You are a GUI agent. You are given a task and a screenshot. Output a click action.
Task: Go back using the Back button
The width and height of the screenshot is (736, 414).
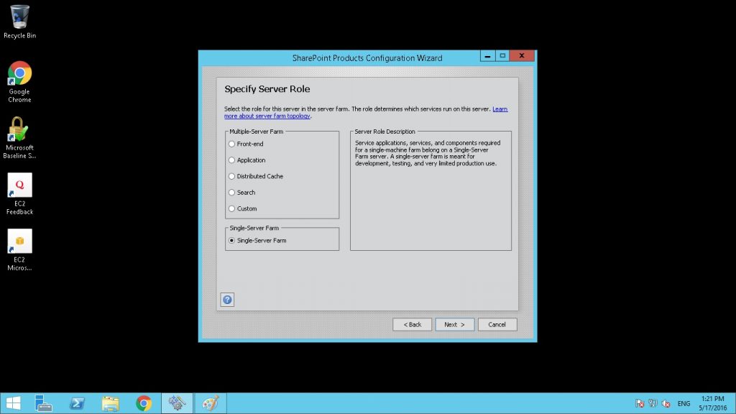(412, 324)
